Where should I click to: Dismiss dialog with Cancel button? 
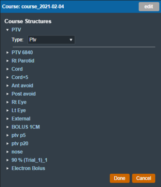pos(144,178)
